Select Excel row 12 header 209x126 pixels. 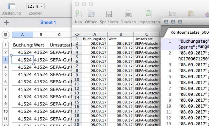(x=77, y=89)
